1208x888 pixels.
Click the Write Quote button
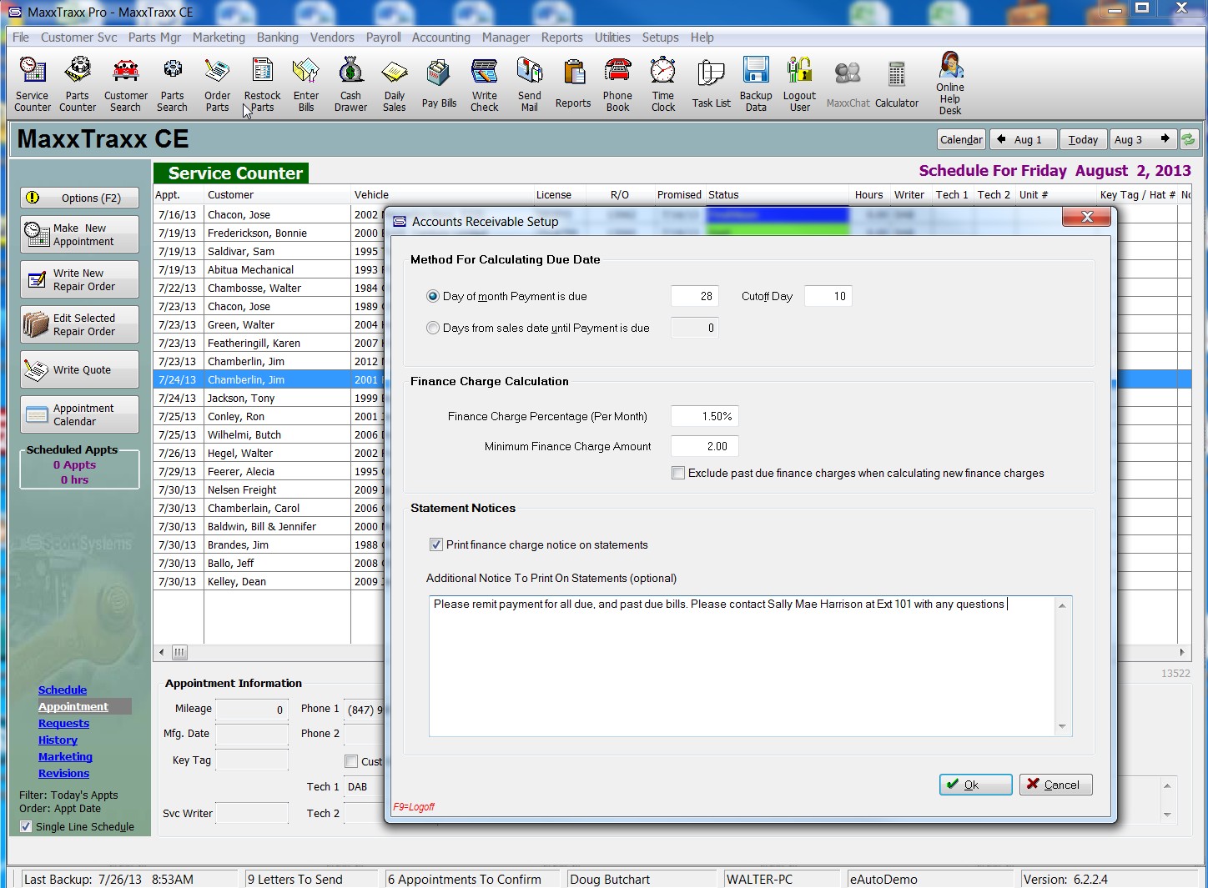[x=79, y=369]
